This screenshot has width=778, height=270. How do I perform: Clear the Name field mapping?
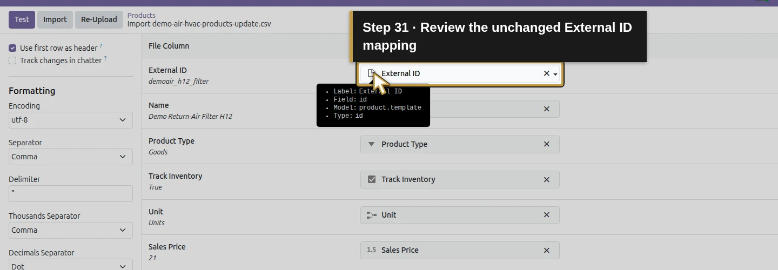546,109
